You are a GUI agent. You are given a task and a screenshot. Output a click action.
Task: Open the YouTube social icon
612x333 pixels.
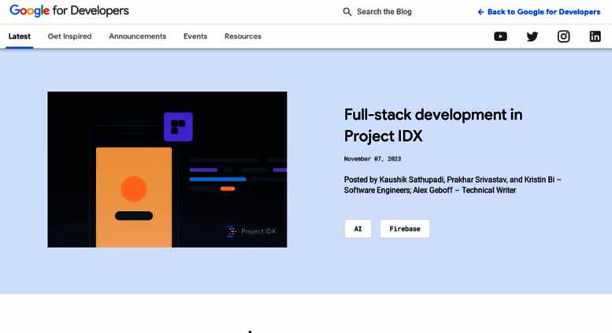point(500,36)
